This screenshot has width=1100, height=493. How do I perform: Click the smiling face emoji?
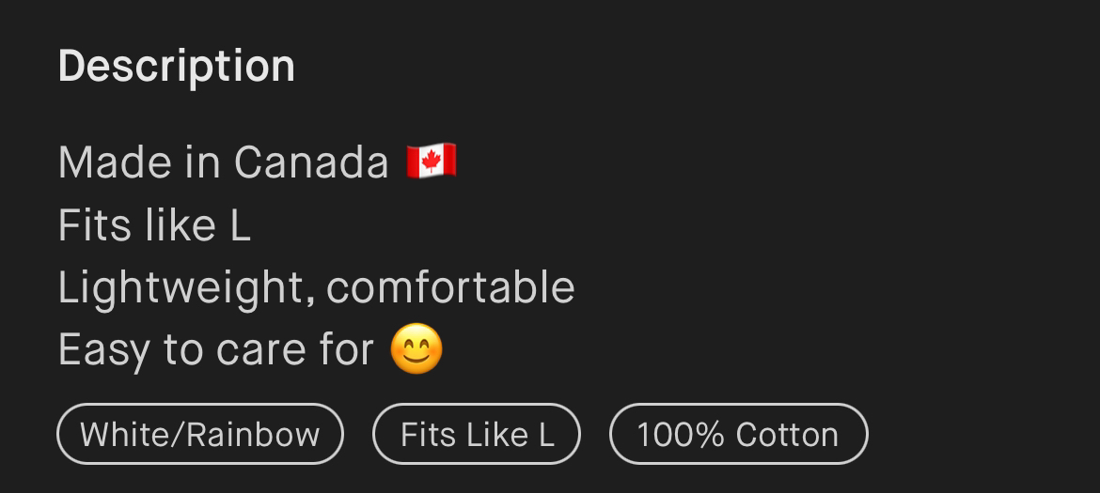point(416,349)
